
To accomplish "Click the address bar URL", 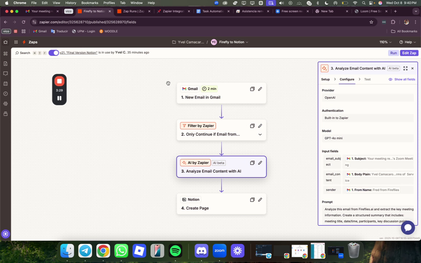I will [x=88, y=22].
